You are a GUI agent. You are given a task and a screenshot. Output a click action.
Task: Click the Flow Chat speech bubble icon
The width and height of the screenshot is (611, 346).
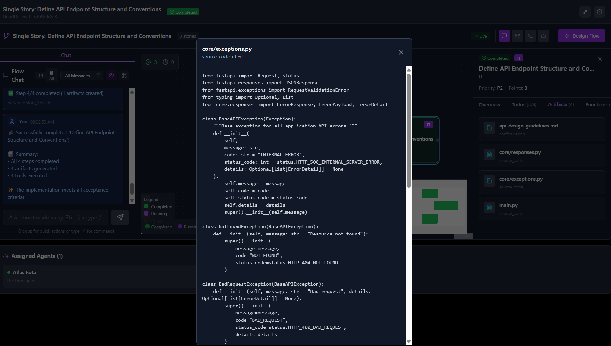pyautogui.click(x=5, y=75)
